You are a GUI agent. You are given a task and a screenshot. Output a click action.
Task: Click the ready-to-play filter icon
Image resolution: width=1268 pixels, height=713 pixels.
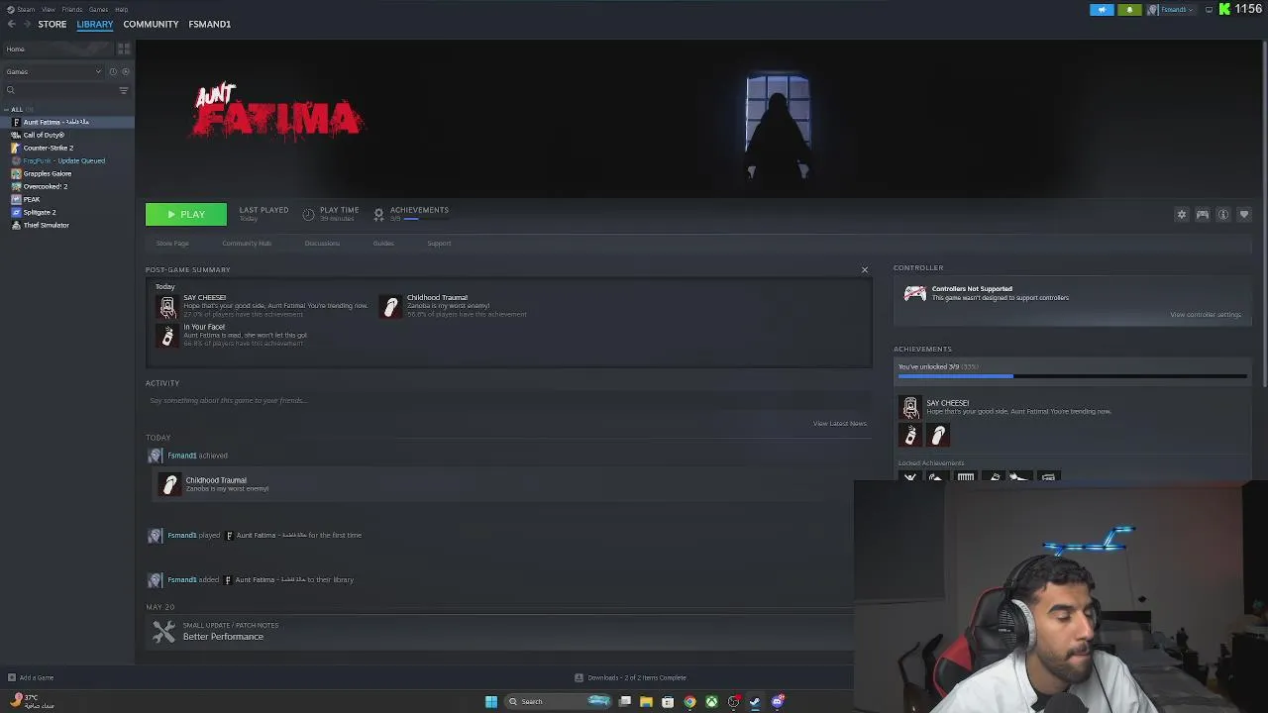point(125,71)
